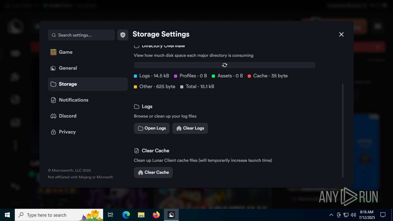
Task: Click the Logs section folder icon
Action: pyautogui.click(x=137, y=107)
